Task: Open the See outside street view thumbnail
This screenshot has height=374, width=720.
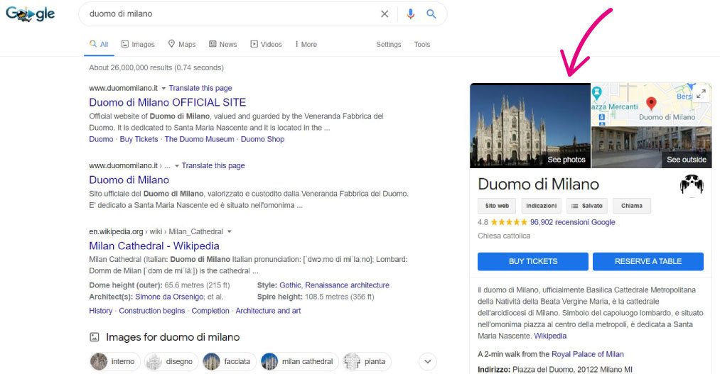Action: tap(652, 148)
